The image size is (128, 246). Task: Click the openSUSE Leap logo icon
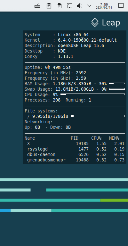95,22
